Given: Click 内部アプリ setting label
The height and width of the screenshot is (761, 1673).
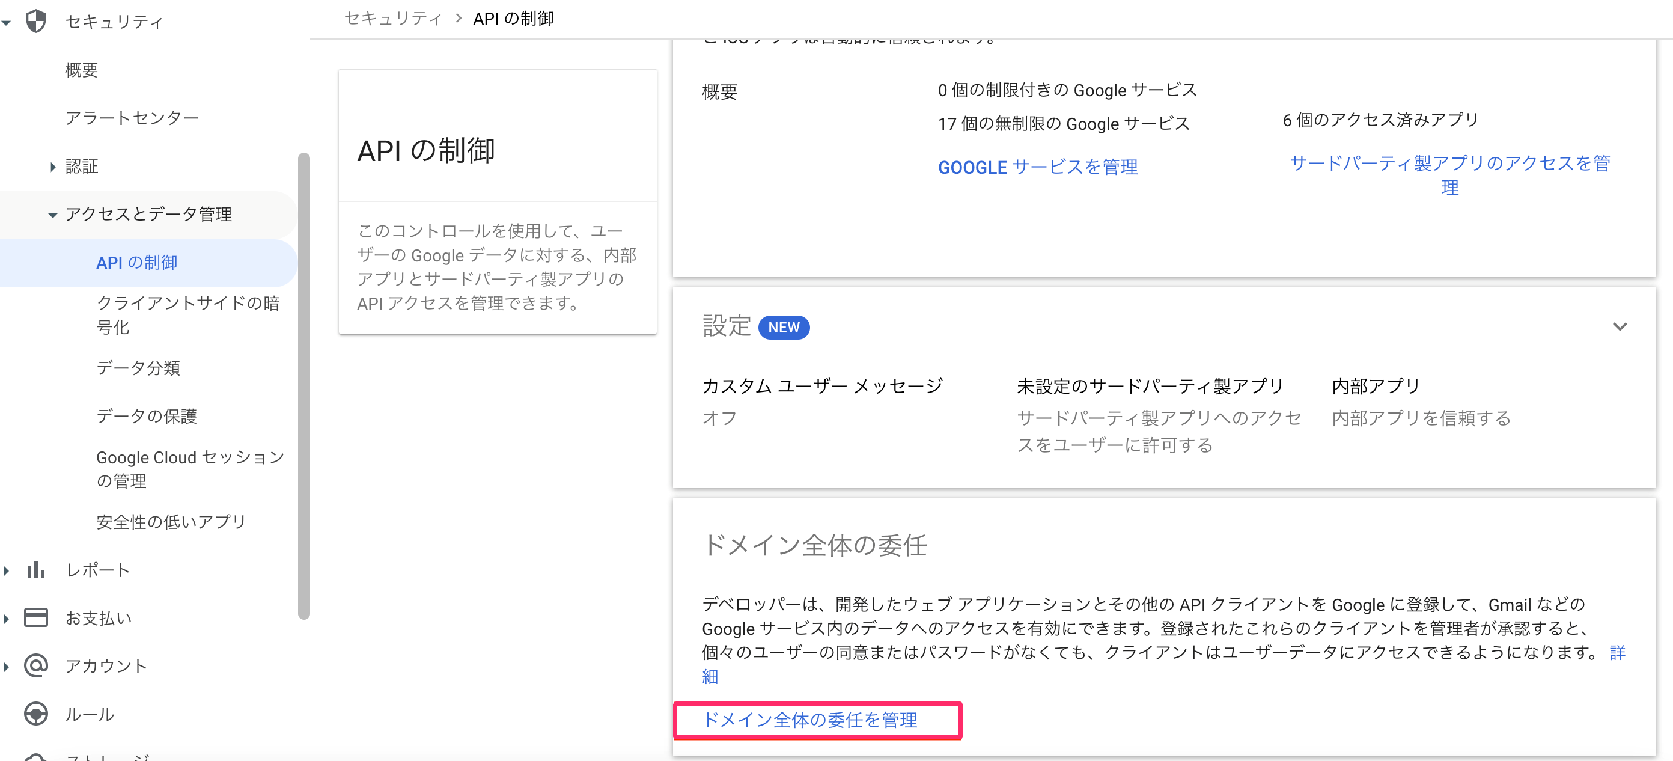Looking at the screenshot, I should 1376,386.
